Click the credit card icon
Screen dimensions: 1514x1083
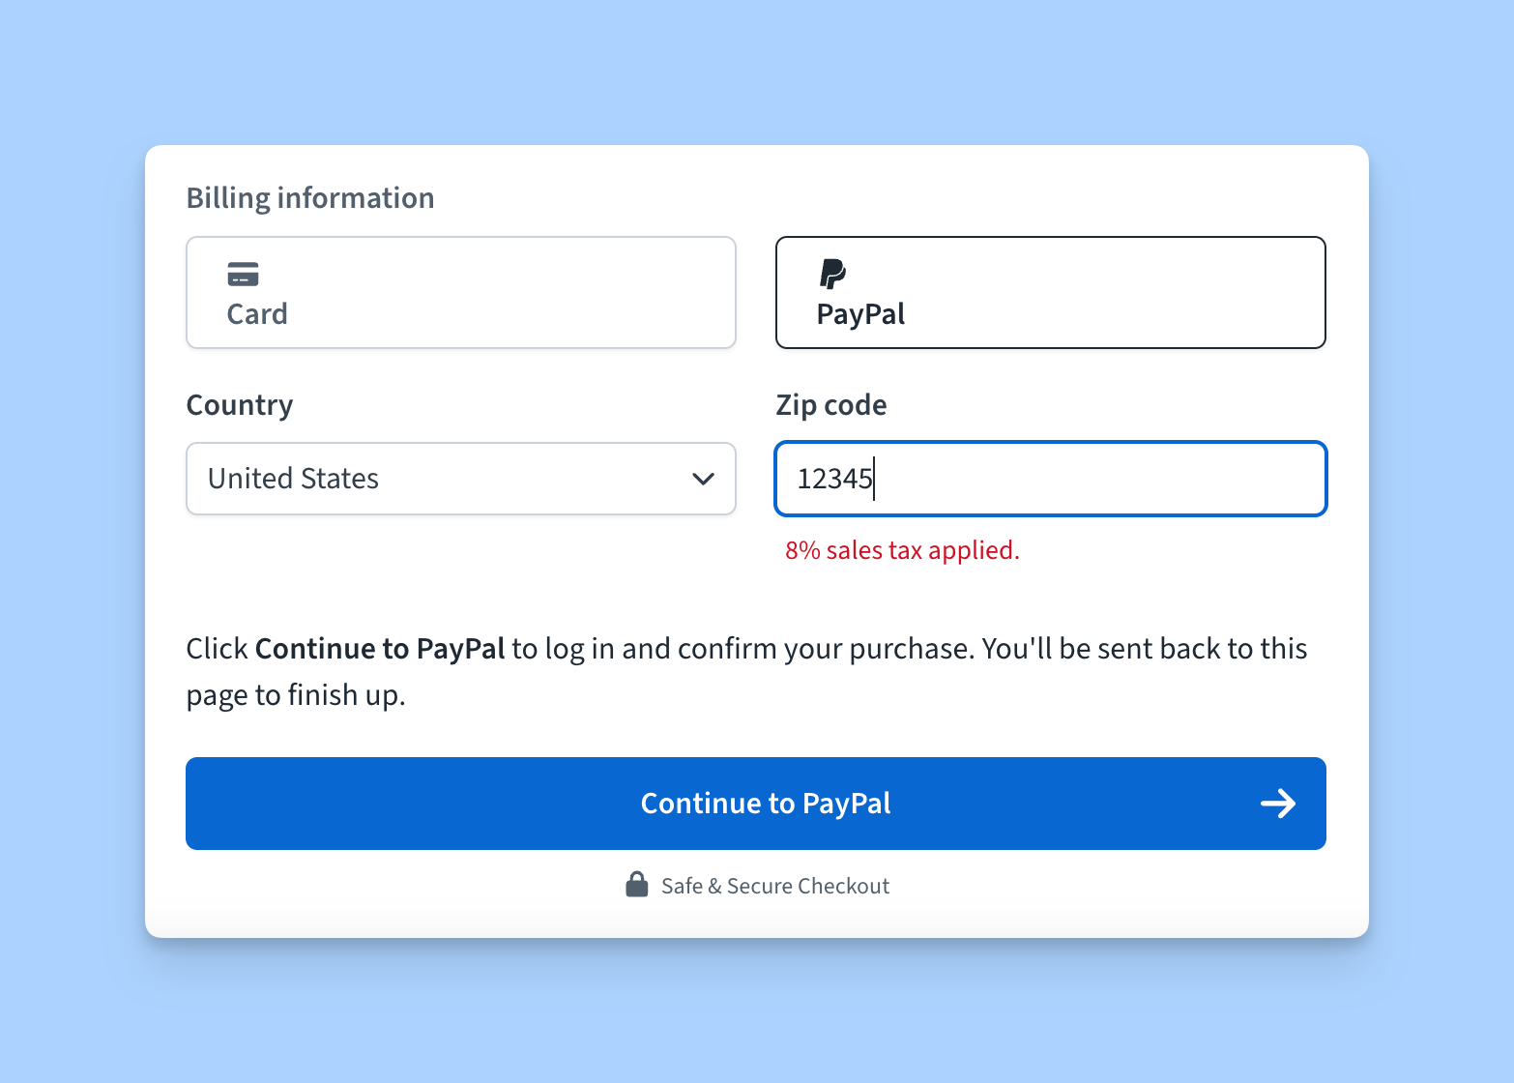coord(243,275)
